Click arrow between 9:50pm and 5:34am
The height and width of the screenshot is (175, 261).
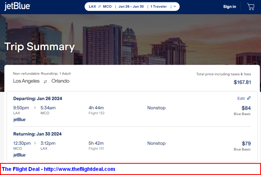click(35, 108)
